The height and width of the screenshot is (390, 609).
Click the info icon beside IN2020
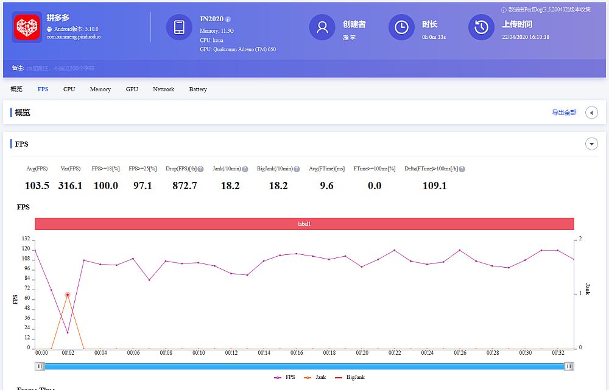[228, 19]
